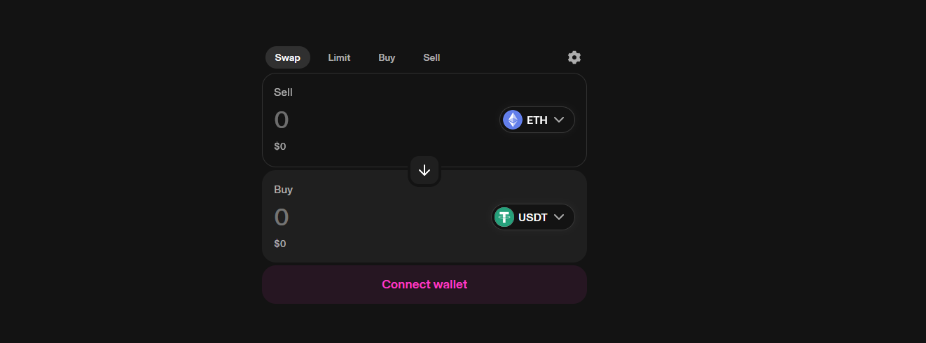Click the USDT token symbol text
926x343 pixels.
533,217
